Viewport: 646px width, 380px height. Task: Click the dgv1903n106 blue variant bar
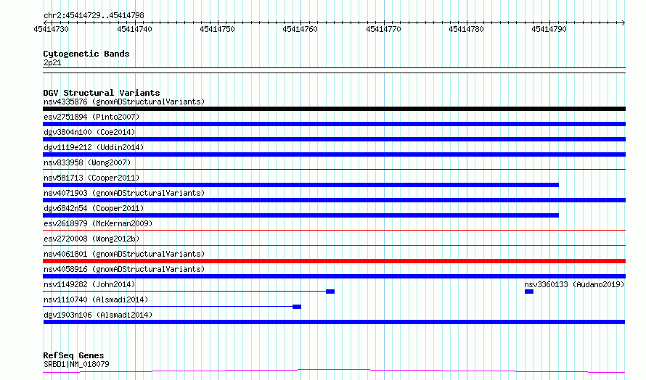point(334,322)
